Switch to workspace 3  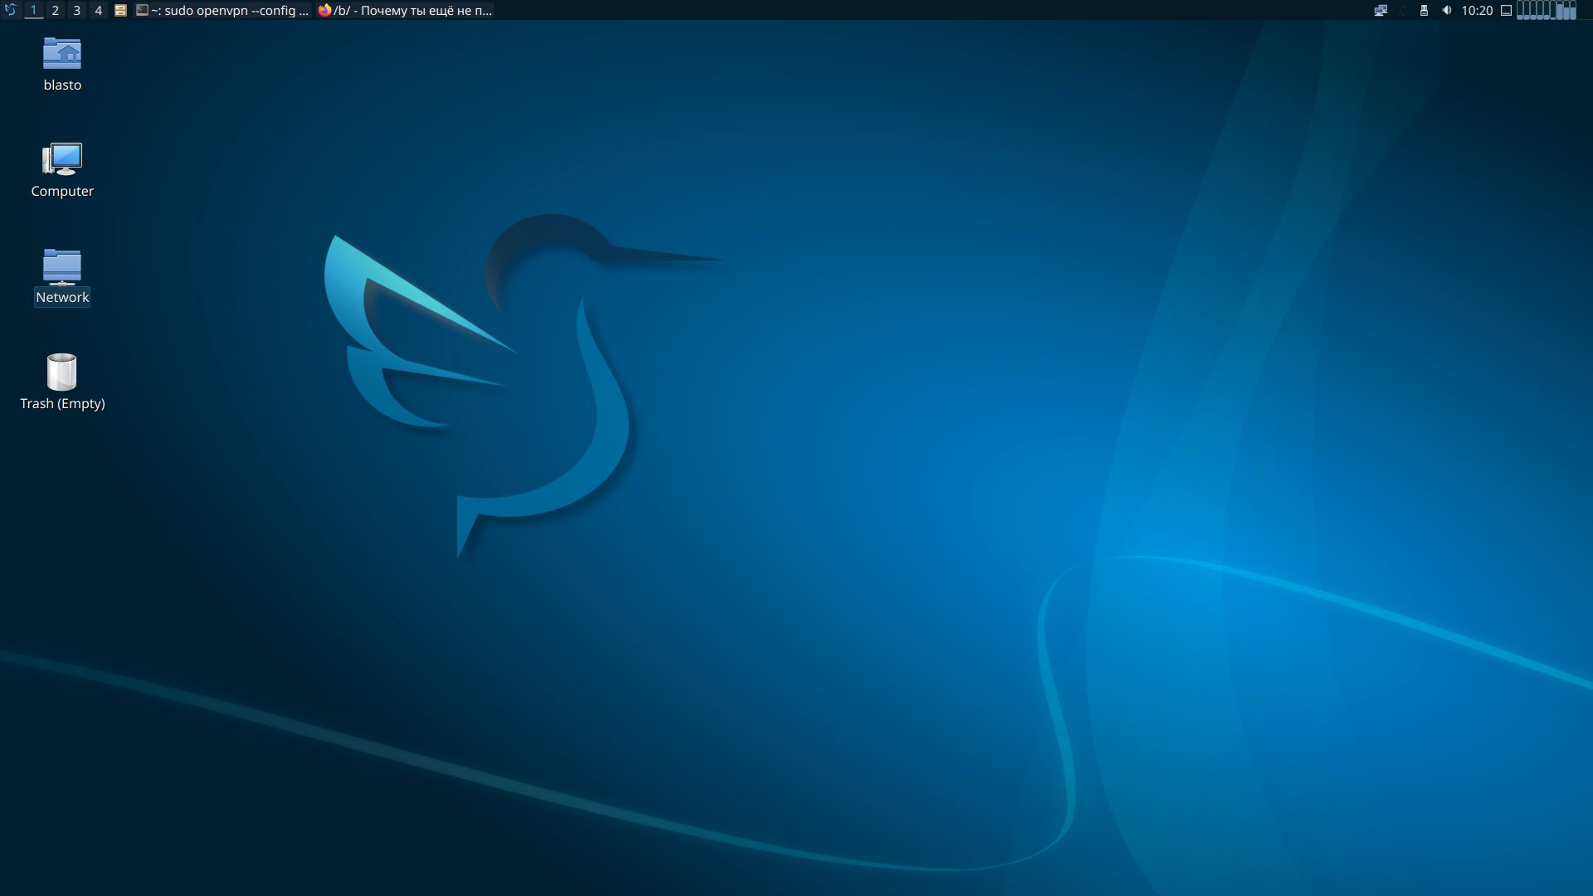click(76, 10)
